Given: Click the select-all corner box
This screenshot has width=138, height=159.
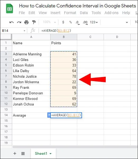Looking at the screenshot, I should [x=6, y=37].
